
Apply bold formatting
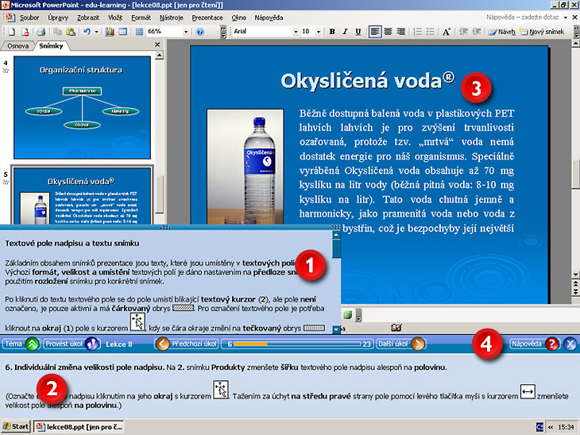click(x=332, y=32)
